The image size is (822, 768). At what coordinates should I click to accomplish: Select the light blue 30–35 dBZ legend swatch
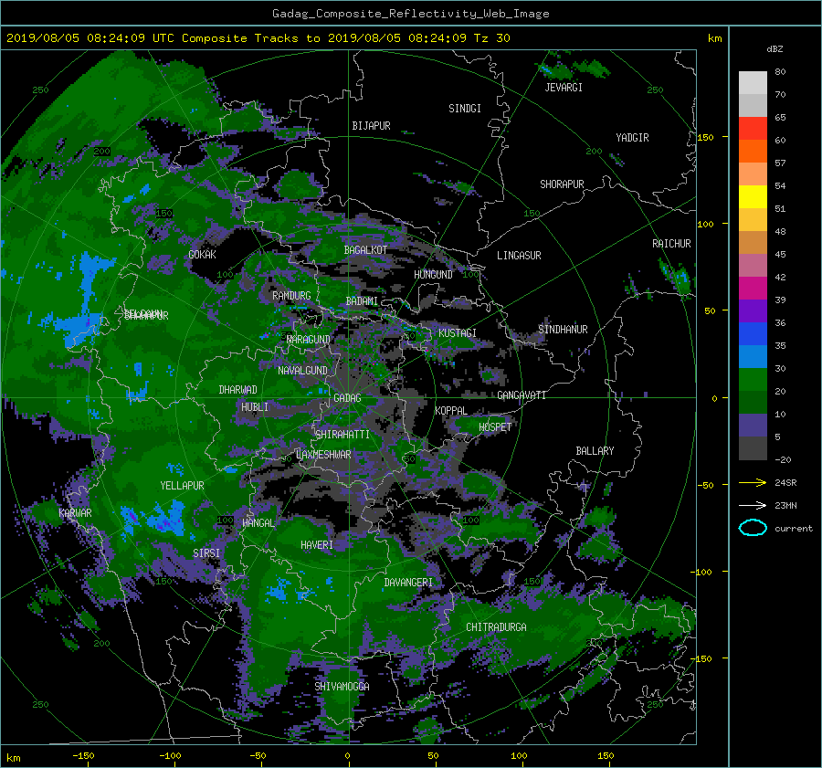(x=753, y=356)
